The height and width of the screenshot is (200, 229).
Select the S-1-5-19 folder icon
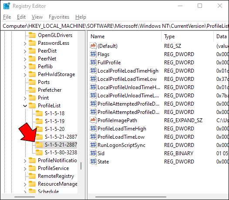39,121
